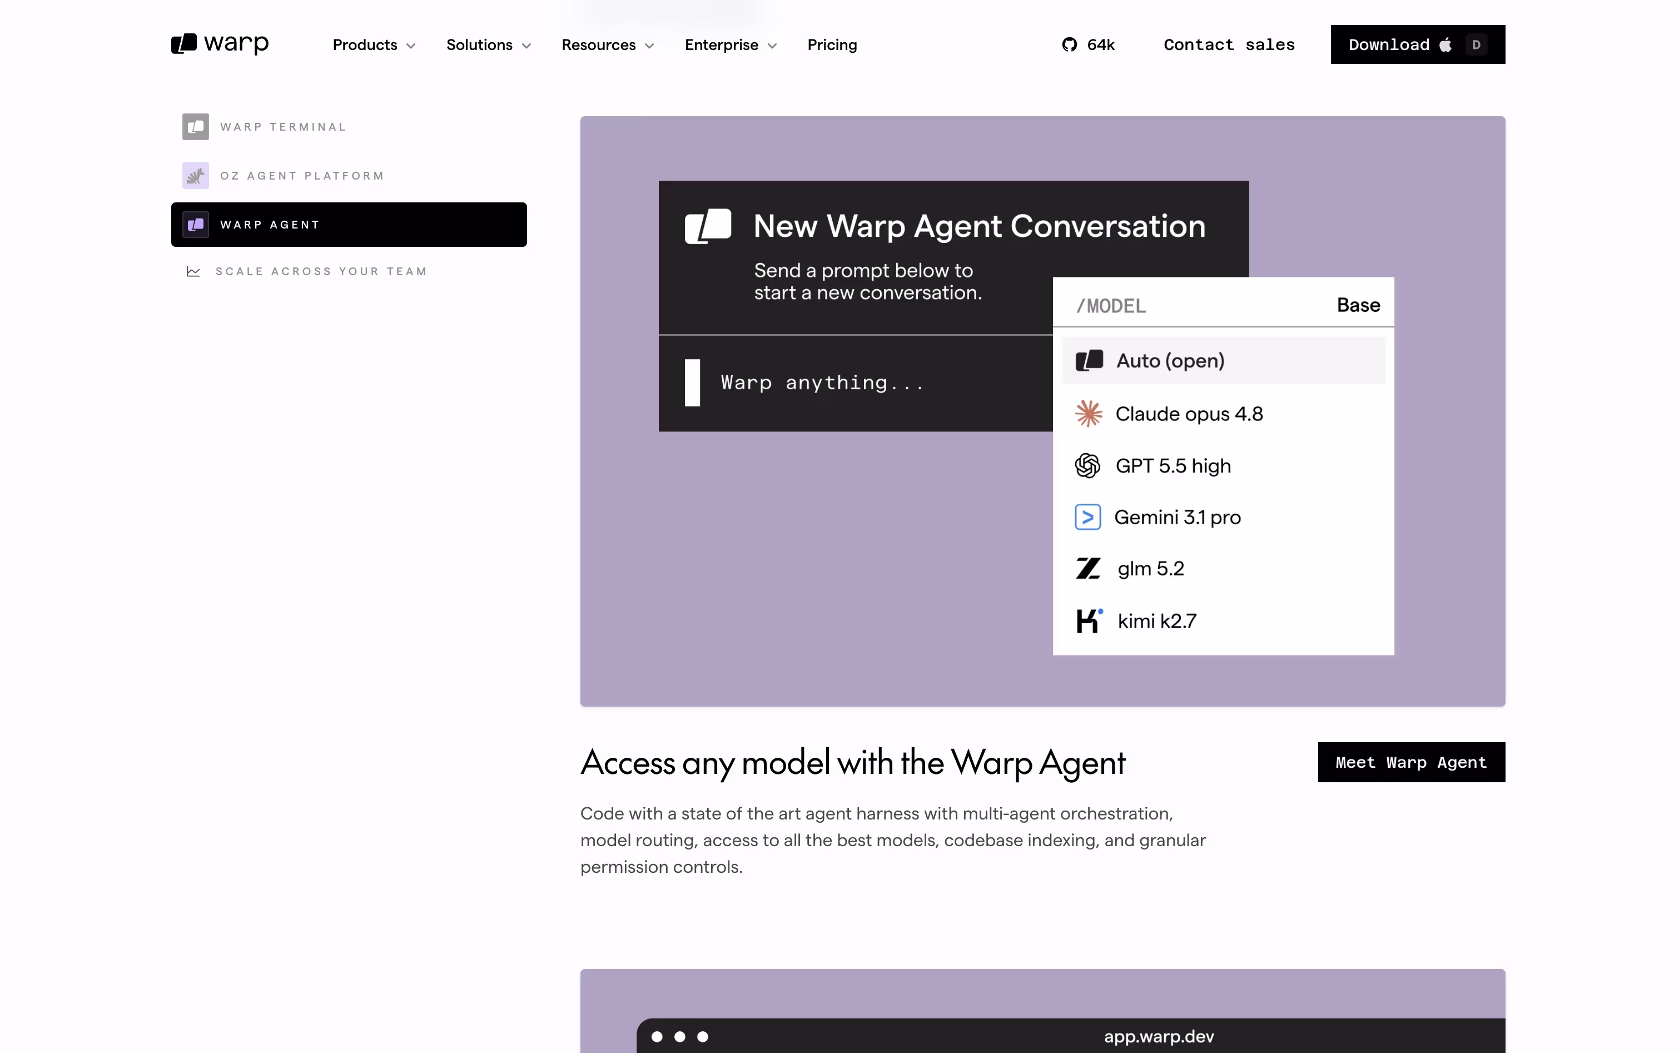This screenshot has height=1053, width=1679.
Task: Open the GitHub icon showing 64k stars
Action: [x=1069, y=44]
